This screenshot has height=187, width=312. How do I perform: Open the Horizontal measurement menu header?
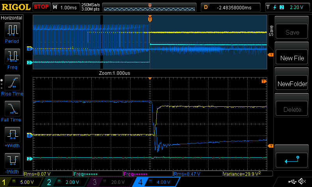pos(12,18)
